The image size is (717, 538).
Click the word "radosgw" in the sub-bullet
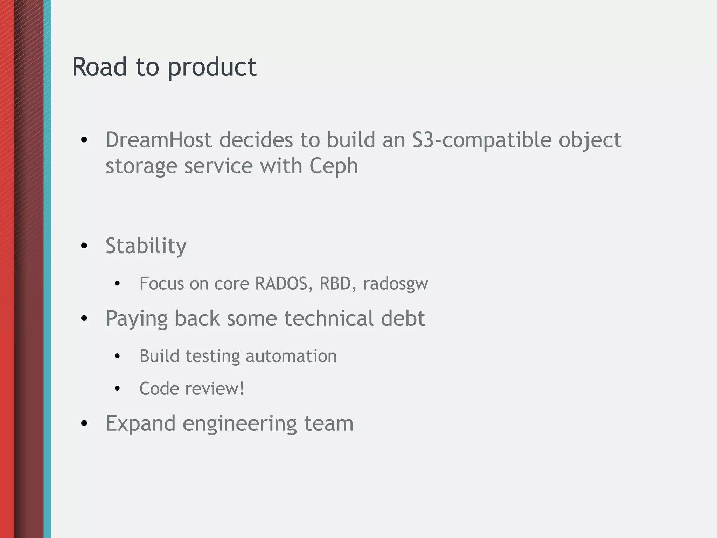395,284
